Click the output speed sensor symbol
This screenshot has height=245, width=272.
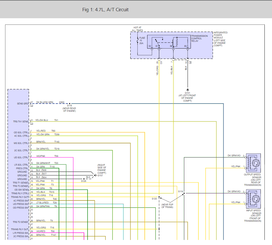pos(253,163)
